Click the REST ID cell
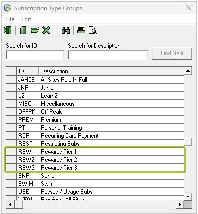Screen dimensions: 198x214 [x=28, y=144]
